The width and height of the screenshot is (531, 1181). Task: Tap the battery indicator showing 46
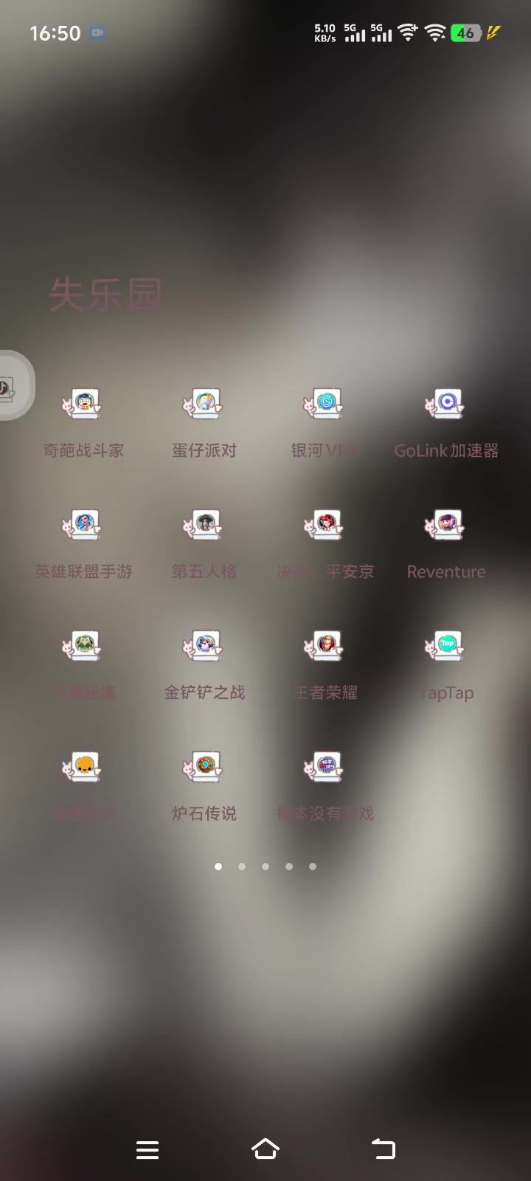[x=466, y=33]
